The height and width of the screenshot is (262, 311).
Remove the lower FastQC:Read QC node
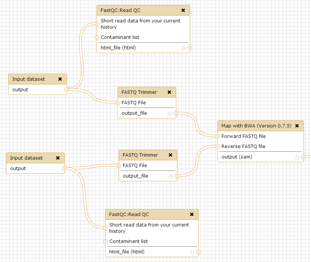tap(192, 214)
